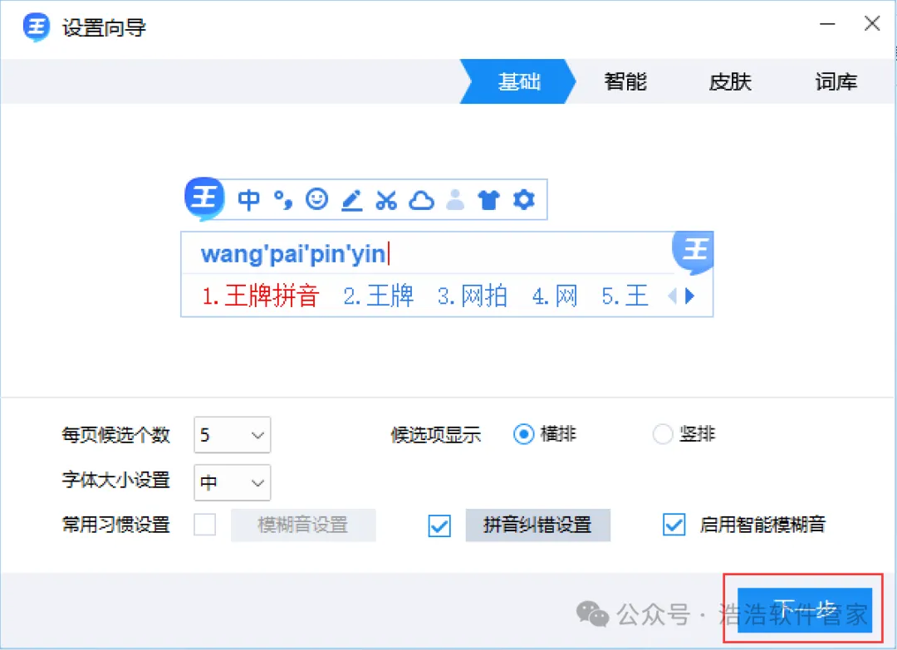Open the 每页候选个数 dropdown
This screenshot has width=897, height=650.
click(x=233, y=435)
